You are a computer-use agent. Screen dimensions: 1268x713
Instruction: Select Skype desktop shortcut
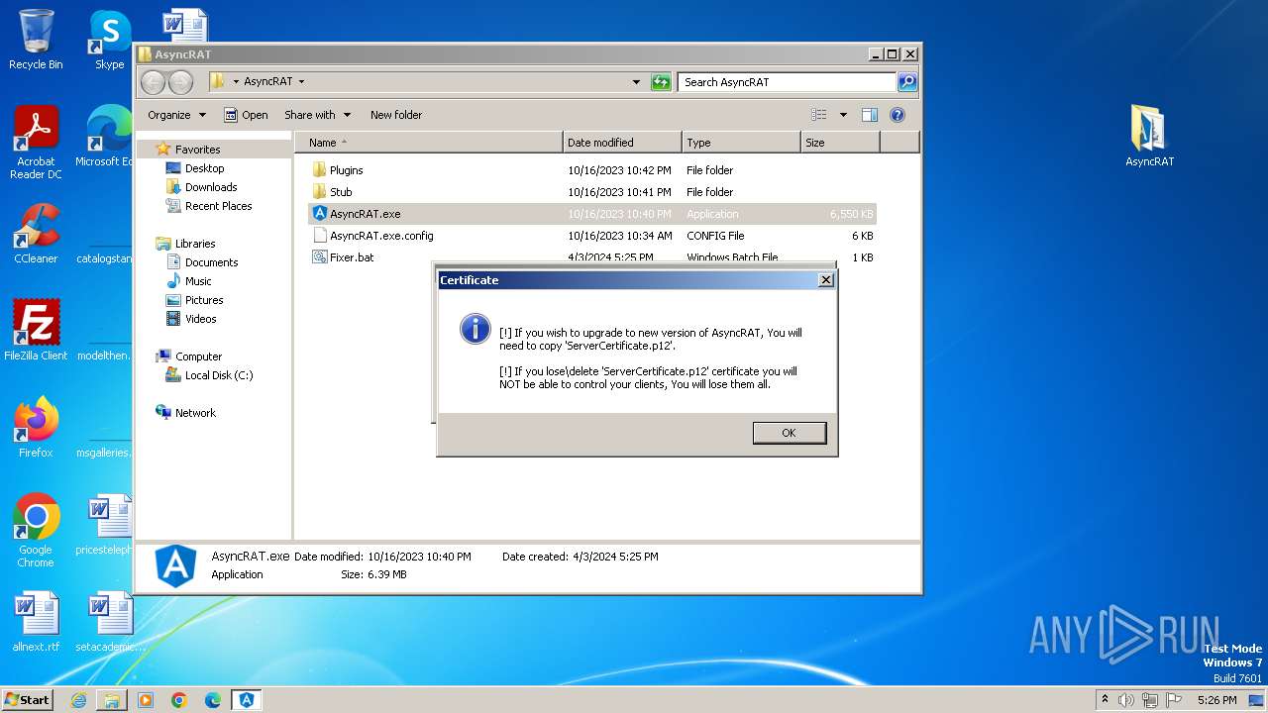109,40
